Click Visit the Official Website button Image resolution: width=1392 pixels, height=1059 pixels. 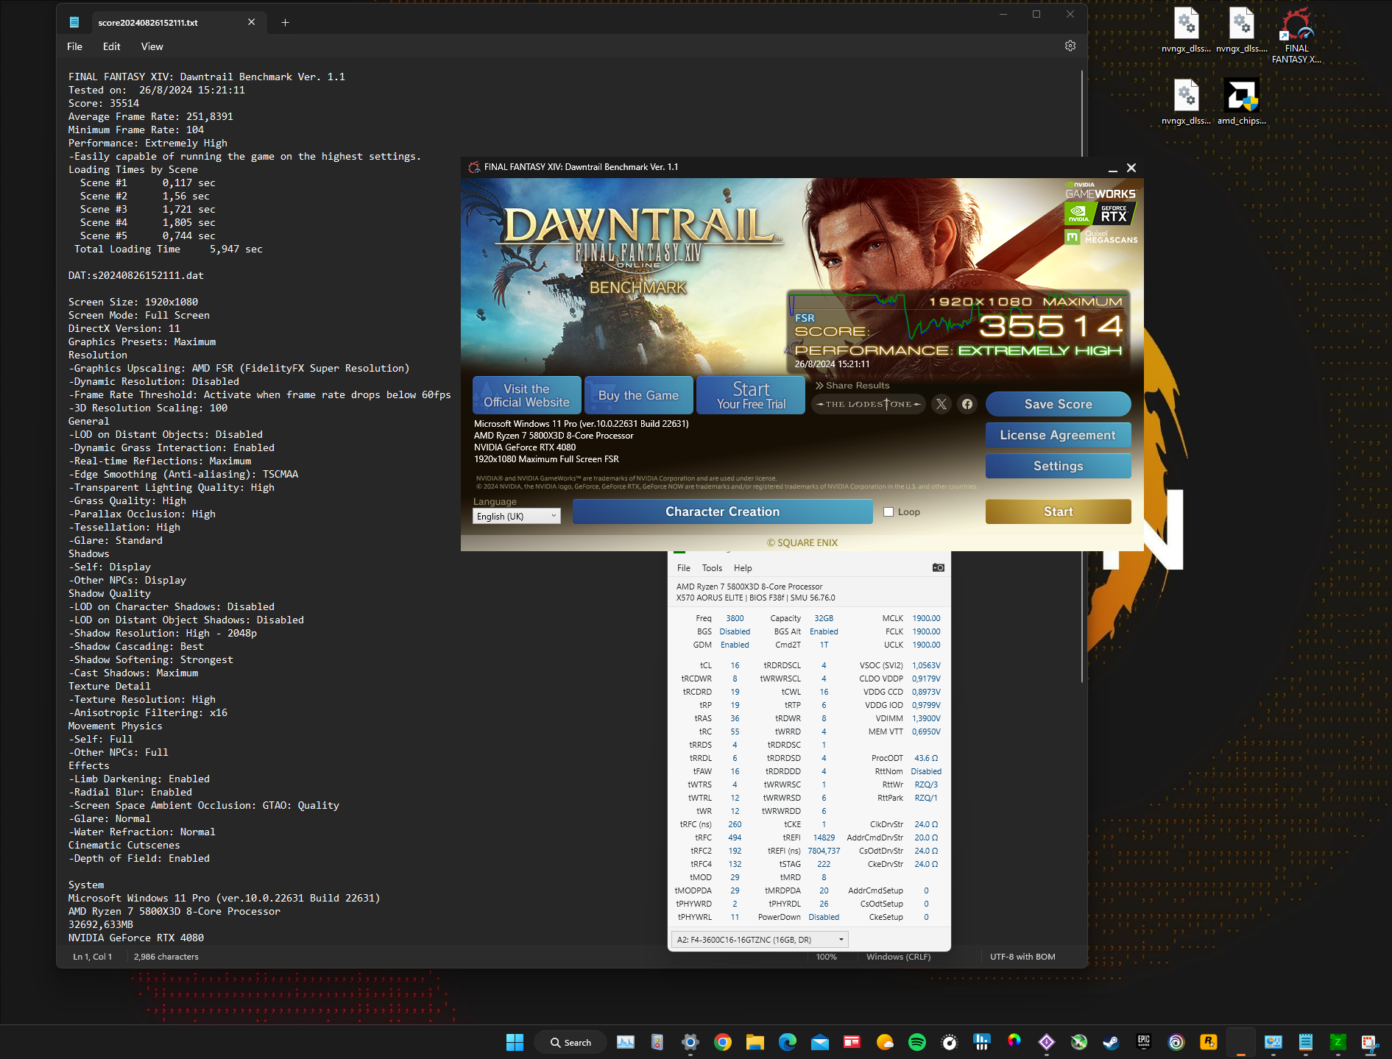(526, 395)
